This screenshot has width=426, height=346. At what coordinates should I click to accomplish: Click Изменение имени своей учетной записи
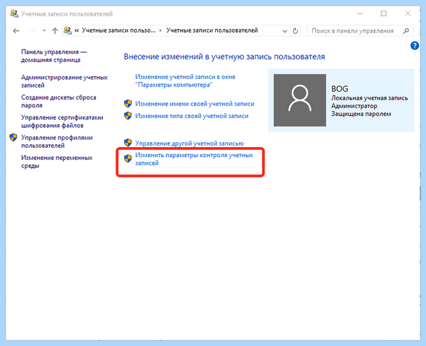tap(195, 104)
